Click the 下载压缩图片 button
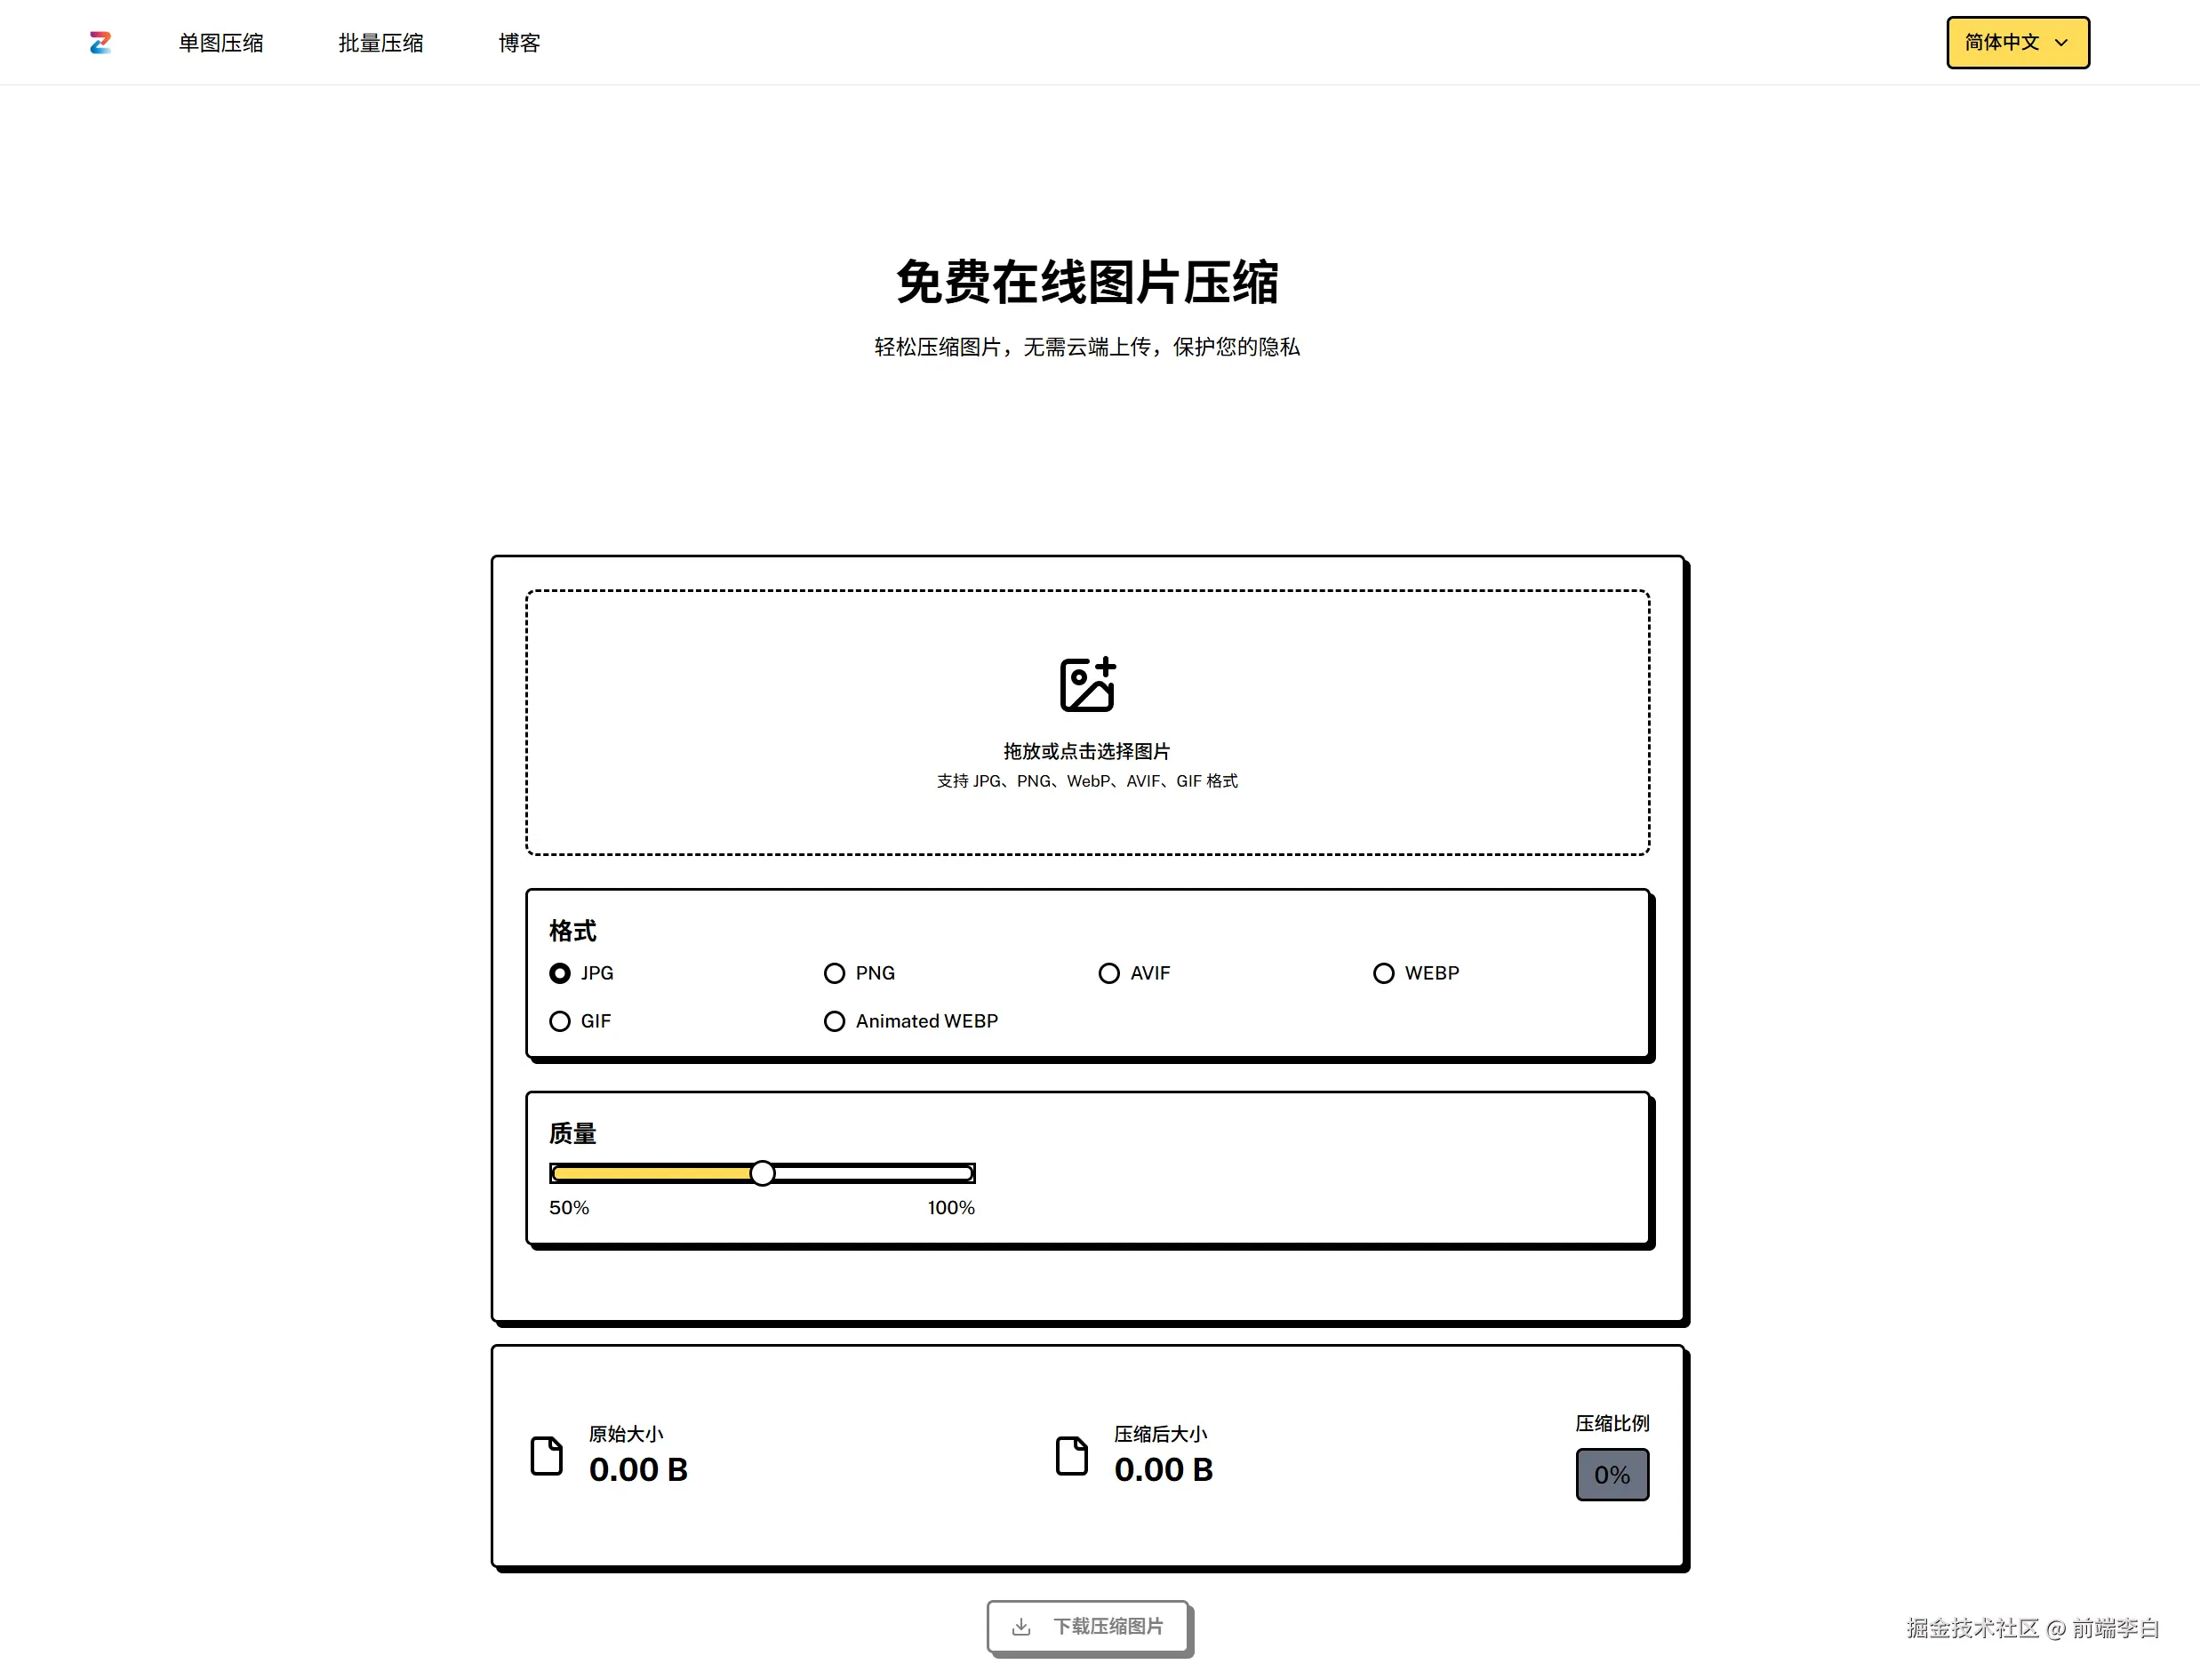2200x1680 pixels. click(1088, 1627)
